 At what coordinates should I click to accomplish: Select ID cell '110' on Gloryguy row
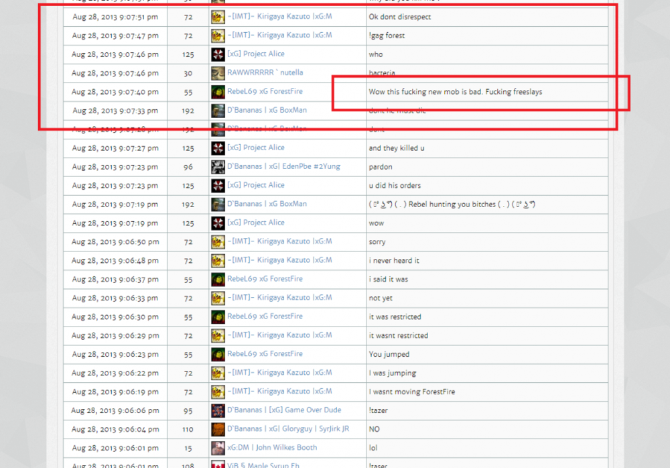pyautogui.click(x=188, y=430)
